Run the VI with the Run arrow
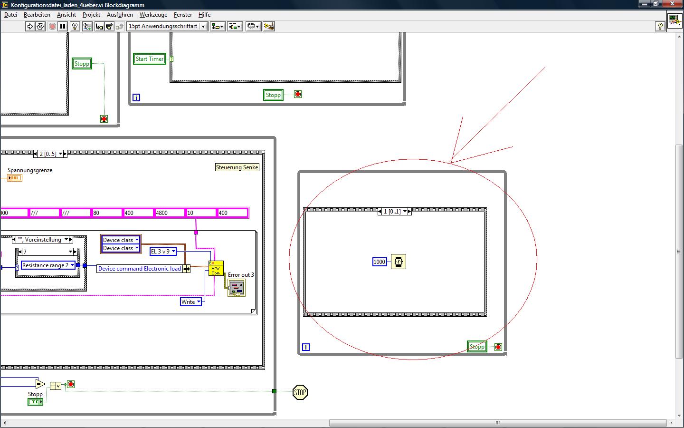This screenshot has width=684, height=428. click(30, 26)
